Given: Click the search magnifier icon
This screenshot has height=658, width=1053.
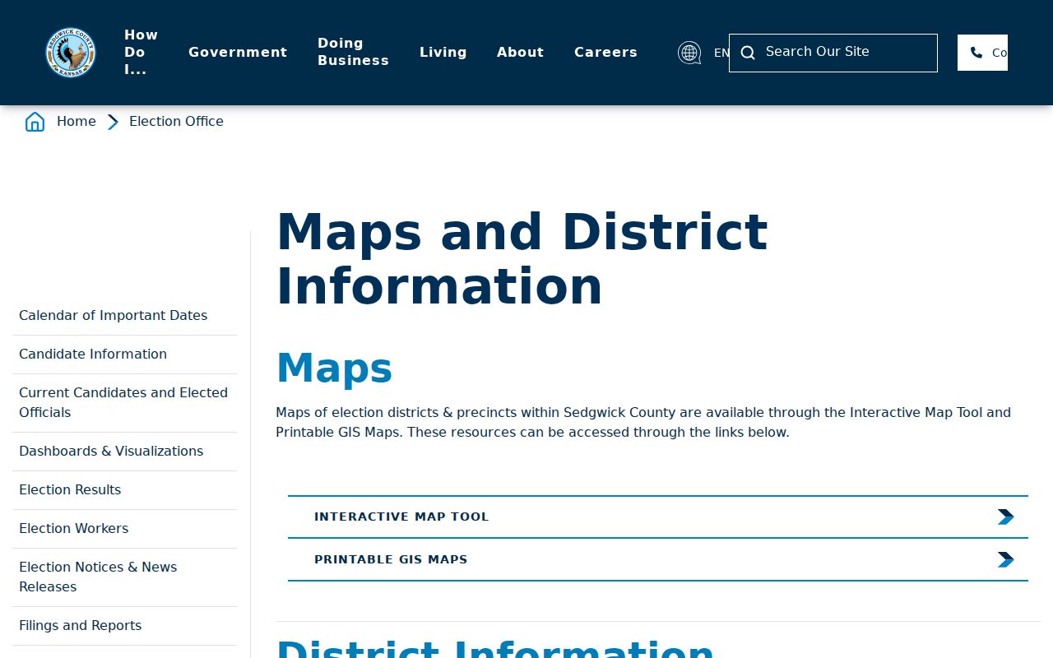Looking at the screenshot, I should pyautogui.click(x=748, y=53).
